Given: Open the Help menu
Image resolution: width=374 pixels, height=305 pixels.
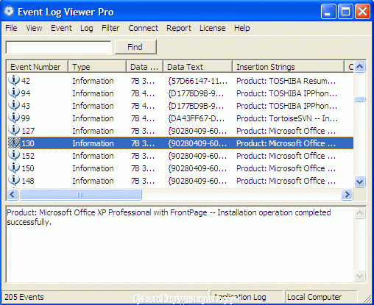Looking at the screenshot, I should [x=241, y=28].
